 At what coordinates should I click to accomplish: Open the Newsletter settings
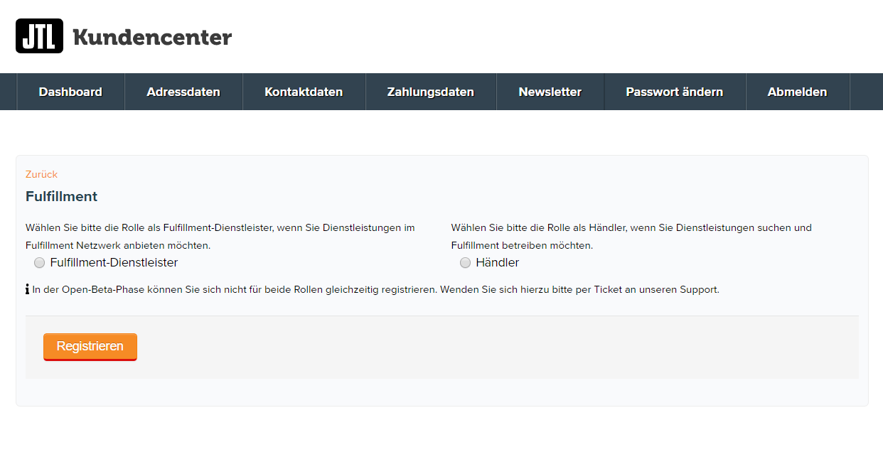tap(550, 92)
